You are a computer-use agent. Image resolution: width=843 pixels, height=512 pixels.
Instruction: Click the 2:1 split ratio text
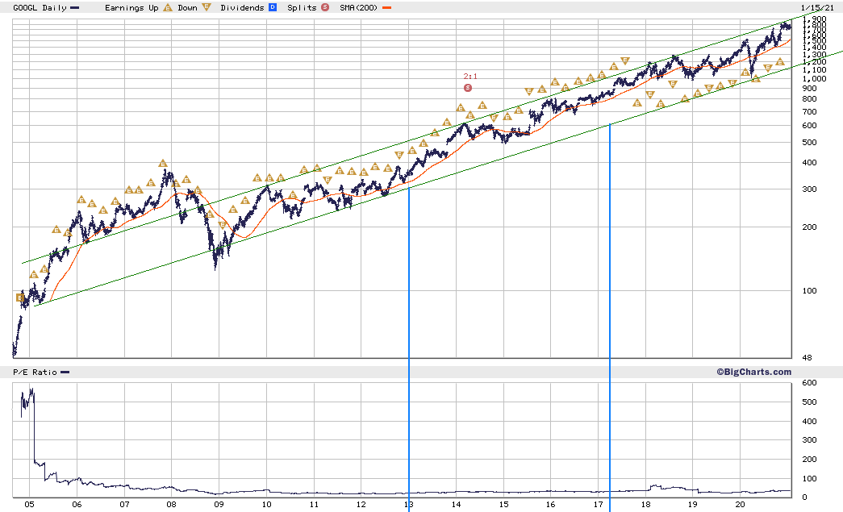(x=470, y=77)
